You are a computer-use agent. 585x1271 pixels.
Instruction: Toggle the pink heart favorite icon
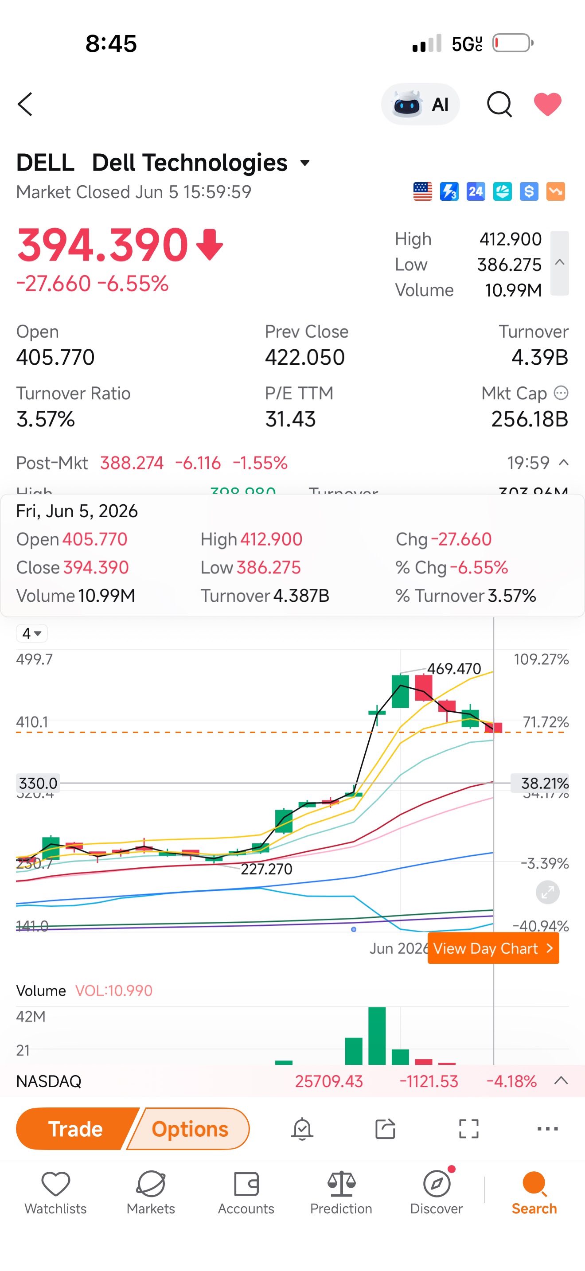(x=547, y=104)
